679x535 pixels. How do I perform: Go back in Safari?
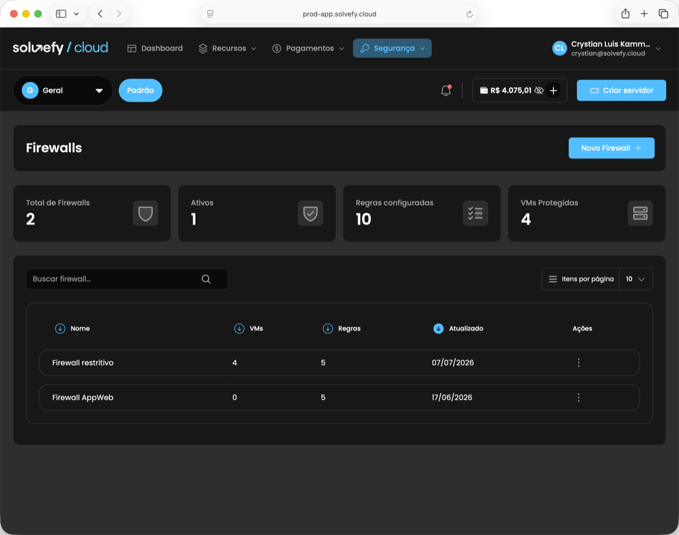pyautogui.click(x=100, y=14)
